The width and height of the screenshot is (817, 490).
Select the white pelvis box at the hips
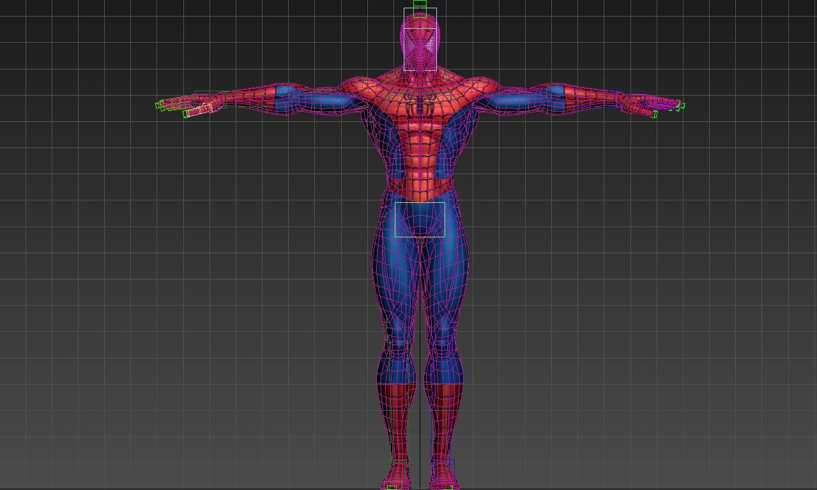coord(420,219)
